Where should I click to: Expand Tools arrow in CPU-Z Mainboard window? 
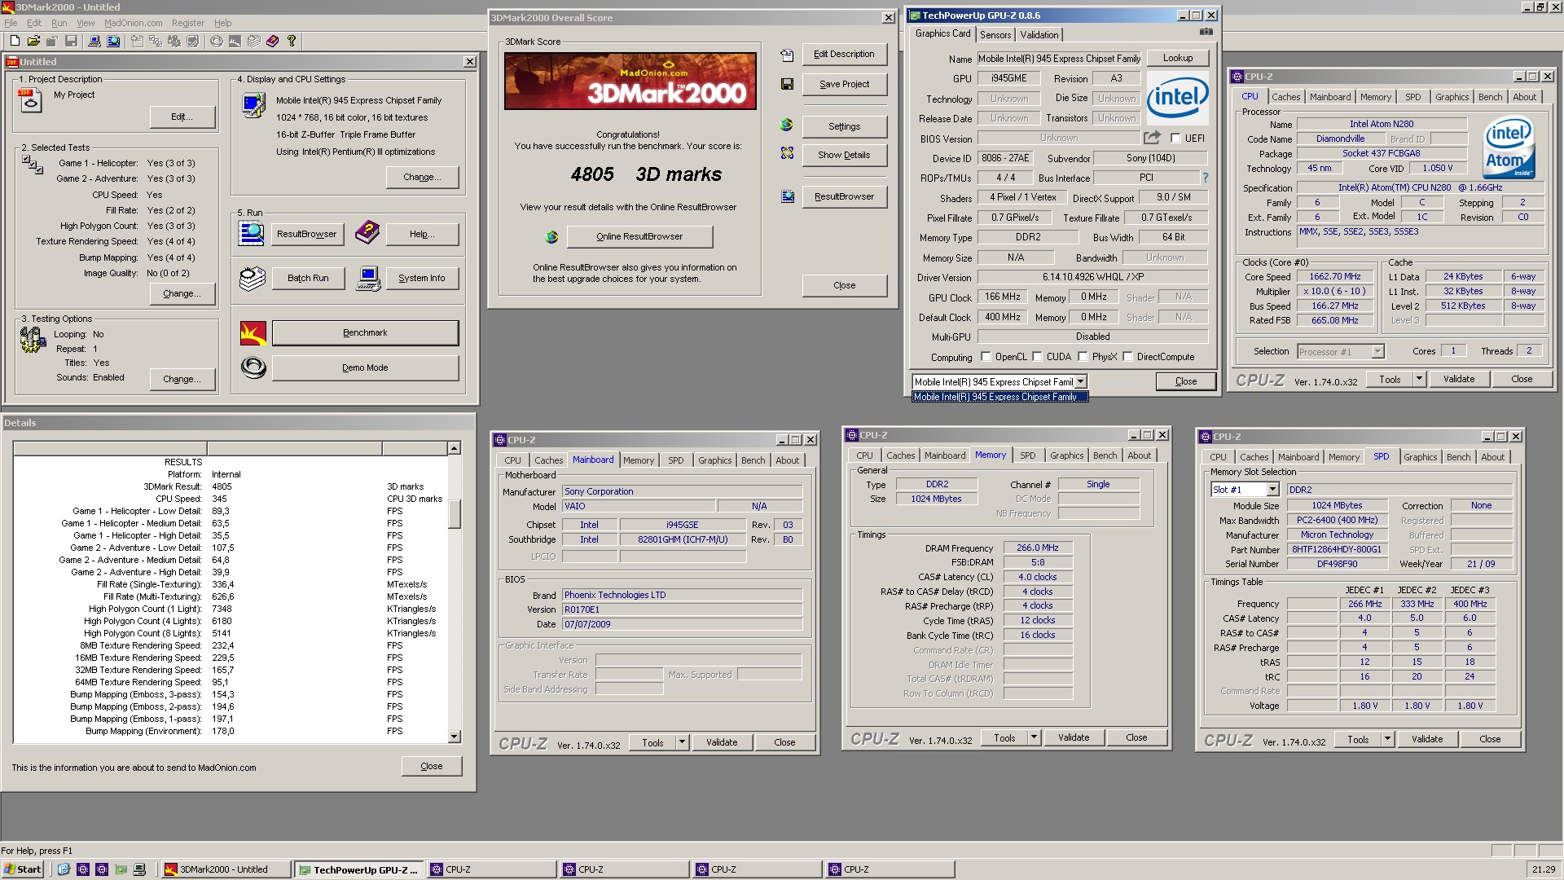(682, 742)
